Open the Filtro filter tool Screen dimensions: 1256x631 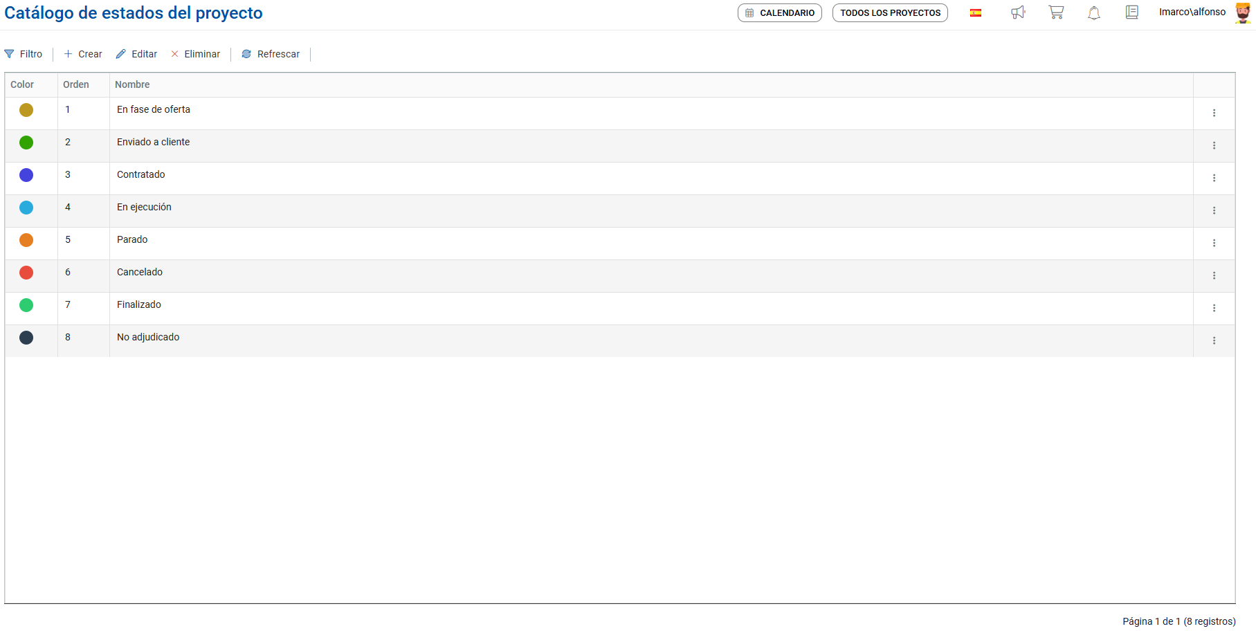point(24,54)
